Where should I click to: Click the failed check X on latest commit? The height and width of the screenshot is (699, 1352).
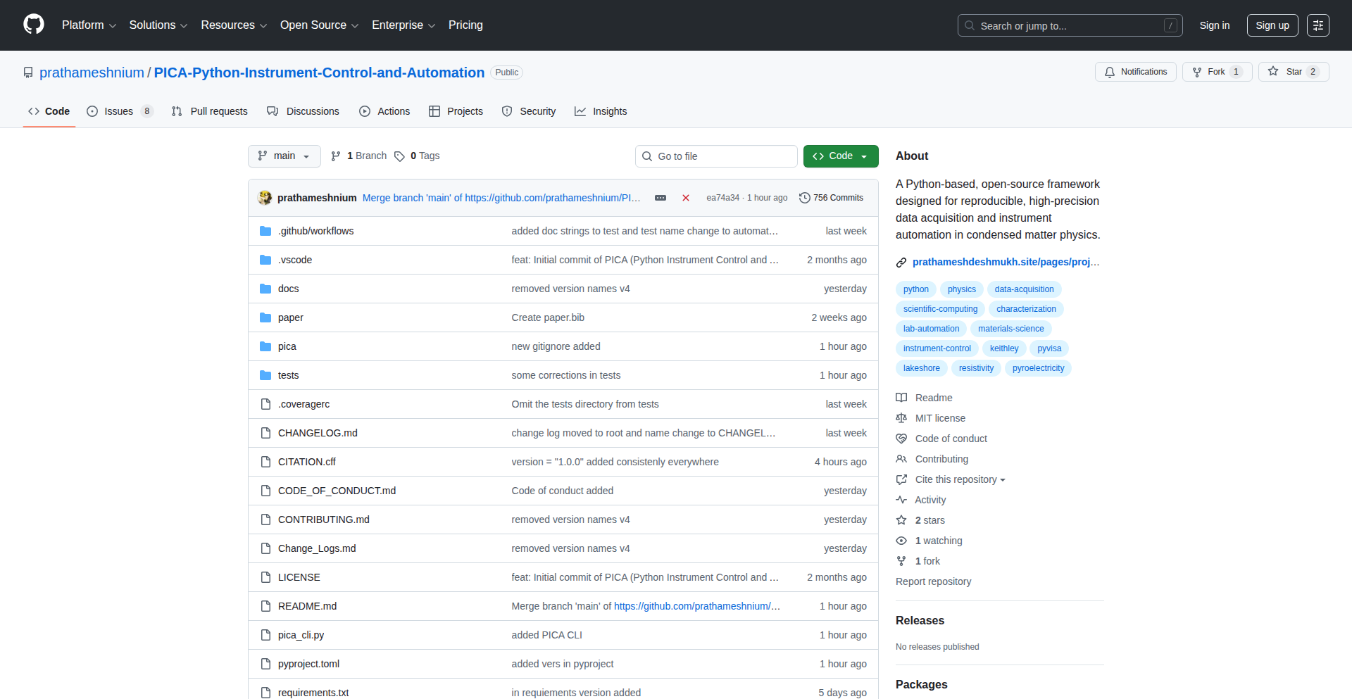(x=685, y=198)
